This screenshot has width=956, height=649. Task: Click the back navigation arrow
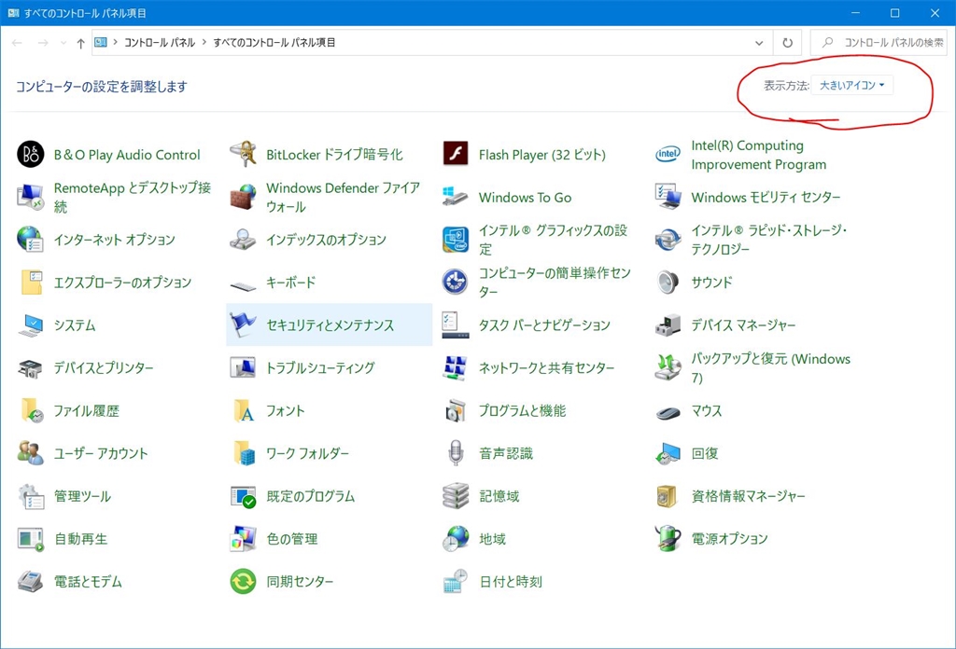(17, 43)
